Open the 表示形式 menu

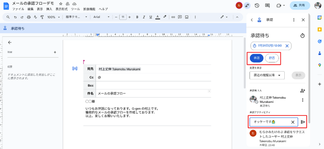click(62, 9)
